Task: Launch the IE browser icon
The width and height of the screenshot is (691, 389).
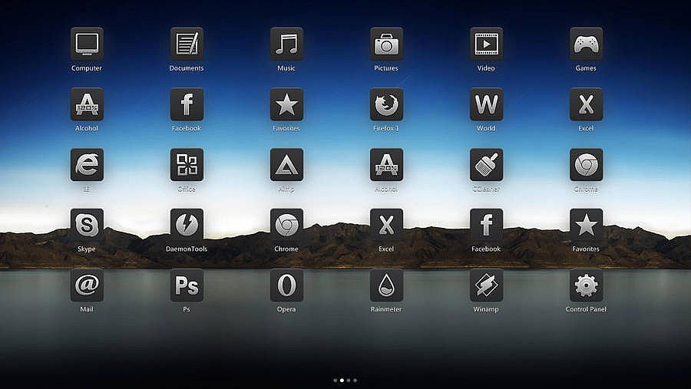Action: pyautogui.click(x=87, y=164)
